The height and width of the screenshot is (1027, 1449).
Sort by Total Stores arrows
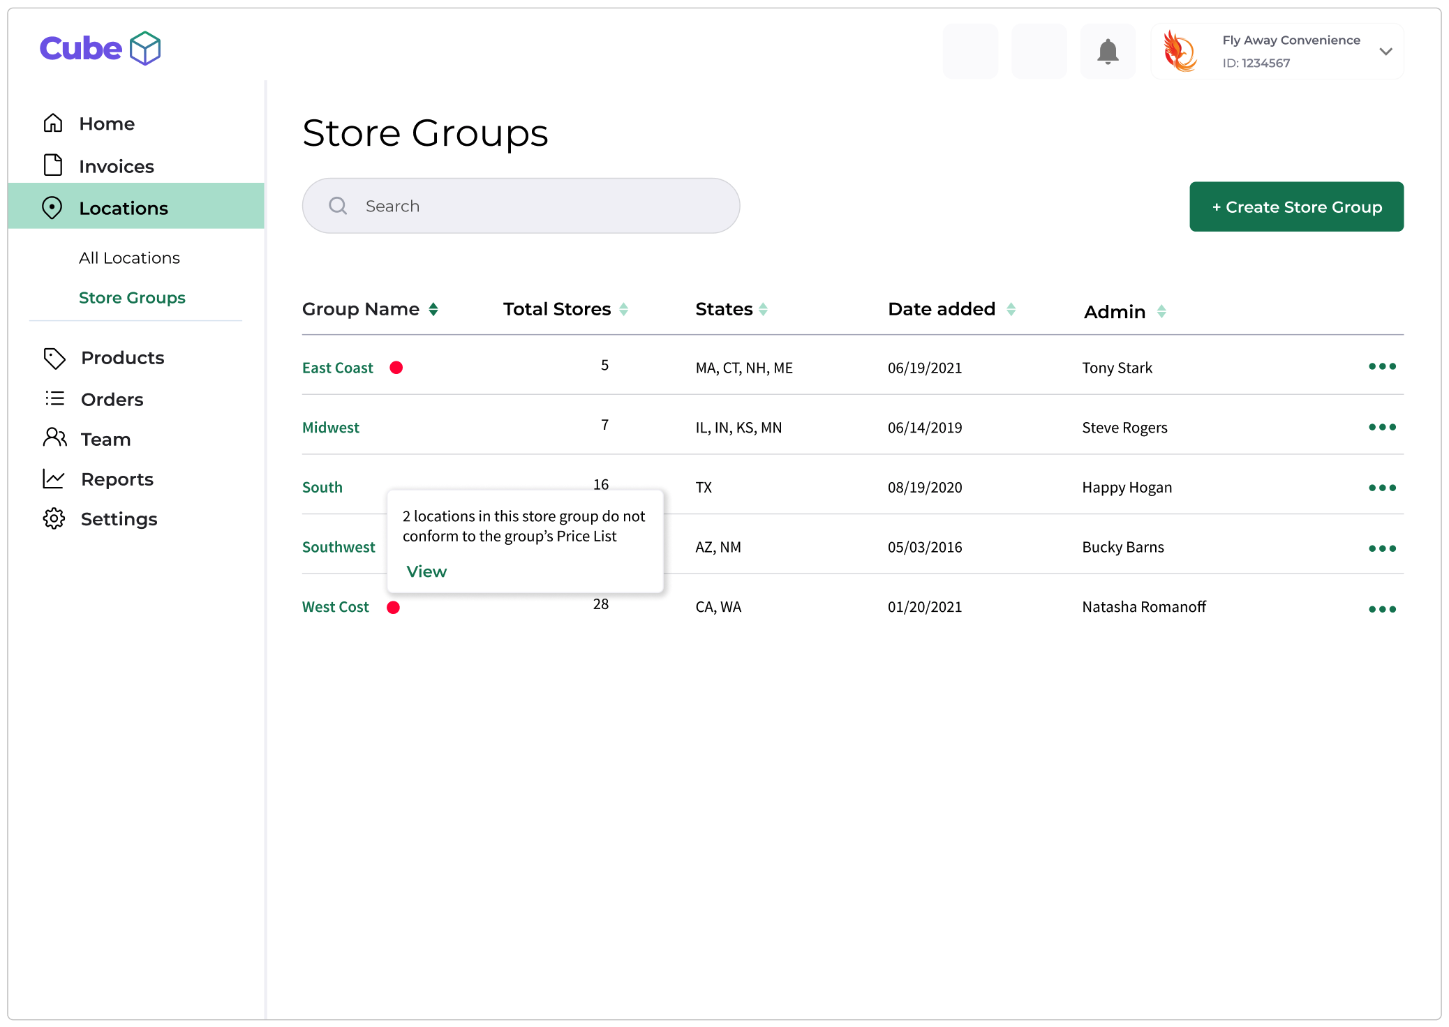(x=624, y=309)
